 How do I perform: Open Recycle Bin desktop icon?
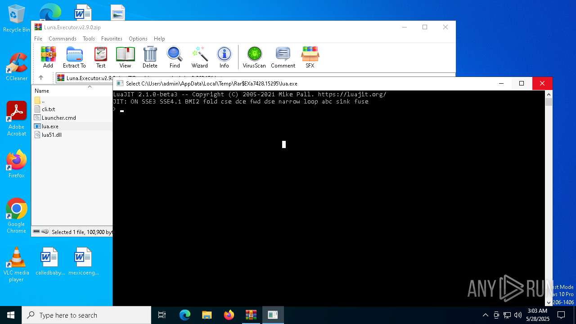pyautogui.click(x=16, y=19)
